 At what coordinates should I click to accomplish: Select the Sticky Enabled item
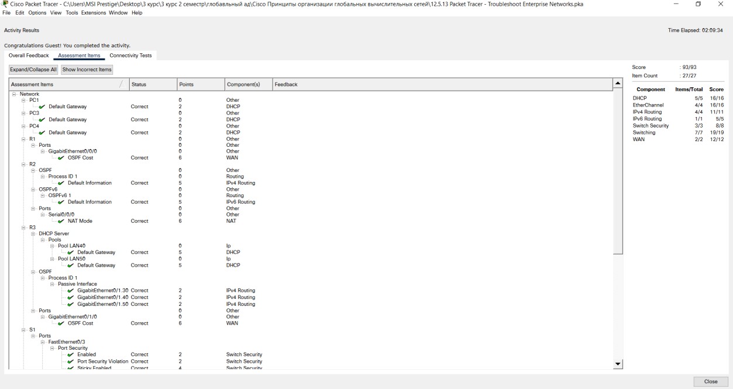pyautogui.click(x=94, y=368)
